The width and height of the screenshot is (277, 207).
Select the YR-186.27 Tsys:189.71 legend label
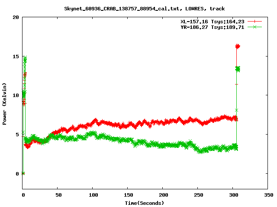coord(213,27)
